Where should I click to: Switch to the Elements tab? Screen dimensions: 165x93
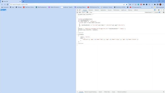pyautogui.click(x=90, y=10)
